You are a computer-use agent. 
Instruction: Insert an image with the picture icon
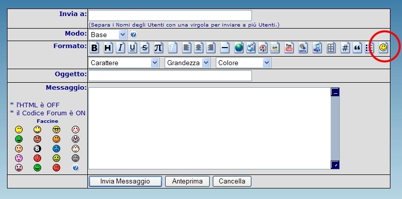[x=275, y=48]
